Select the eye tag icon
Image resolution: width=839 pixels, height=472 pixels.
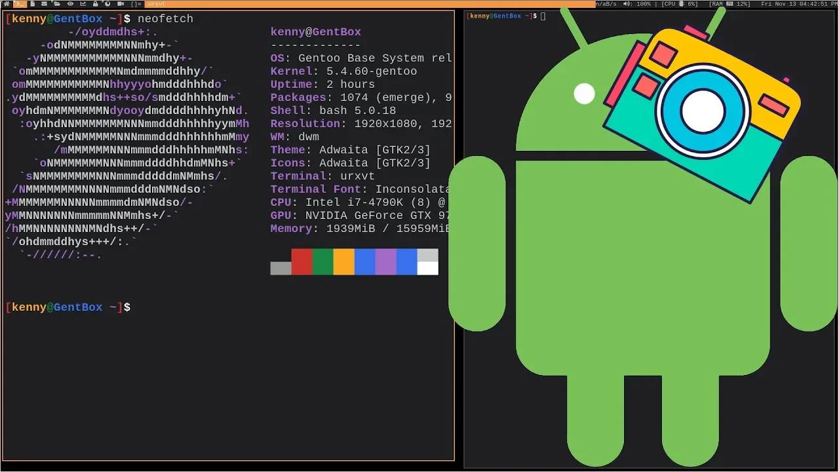coord(71,3)
